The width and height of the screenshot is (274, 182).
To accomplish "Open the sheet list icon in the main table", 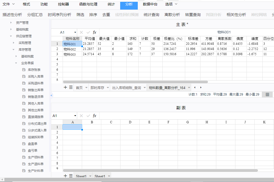I will tap(71, 88).
